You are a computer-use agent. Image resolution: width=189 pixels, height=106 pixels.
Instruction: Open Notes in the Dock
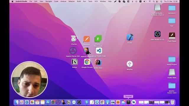43,102
